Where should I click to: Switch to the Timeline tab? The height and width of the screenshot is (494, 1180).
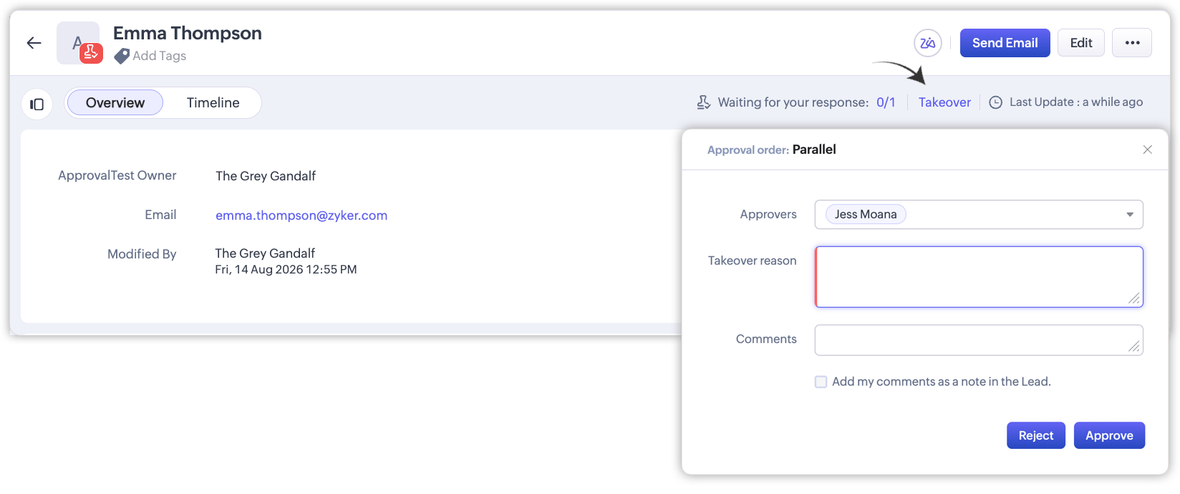click(213, 102)
